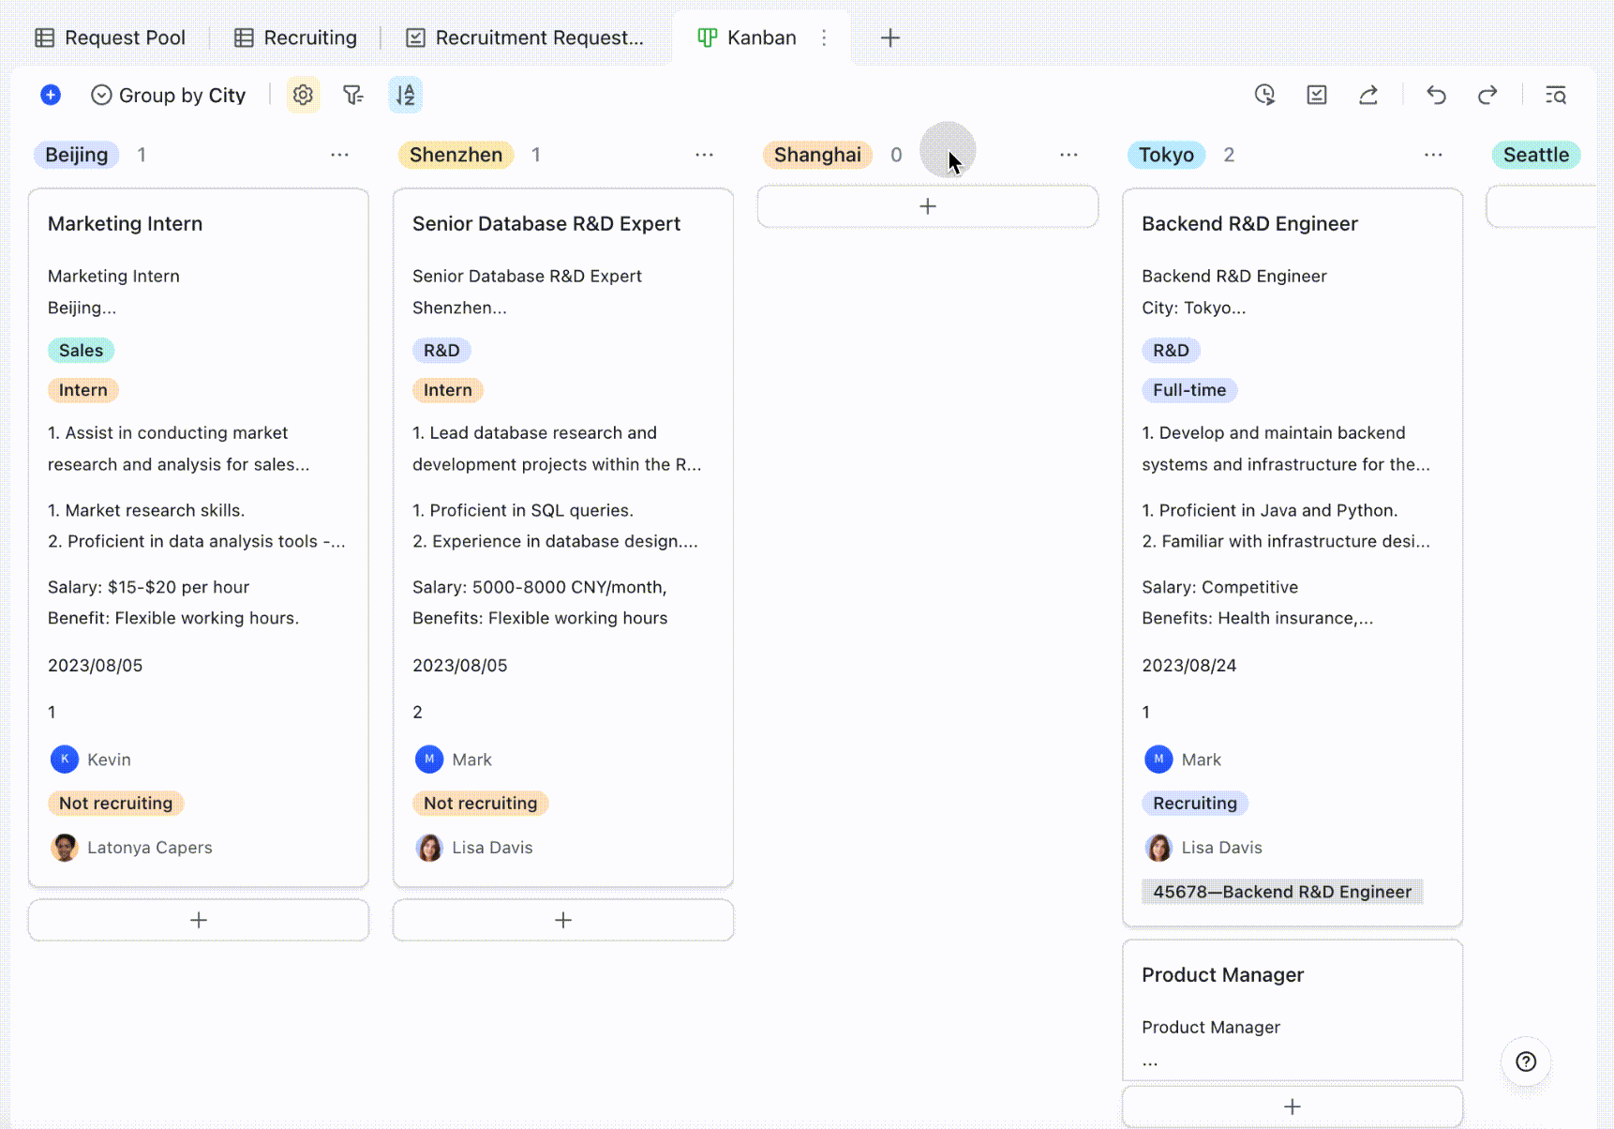Open the filter icon in toolbar

point(353,95)
